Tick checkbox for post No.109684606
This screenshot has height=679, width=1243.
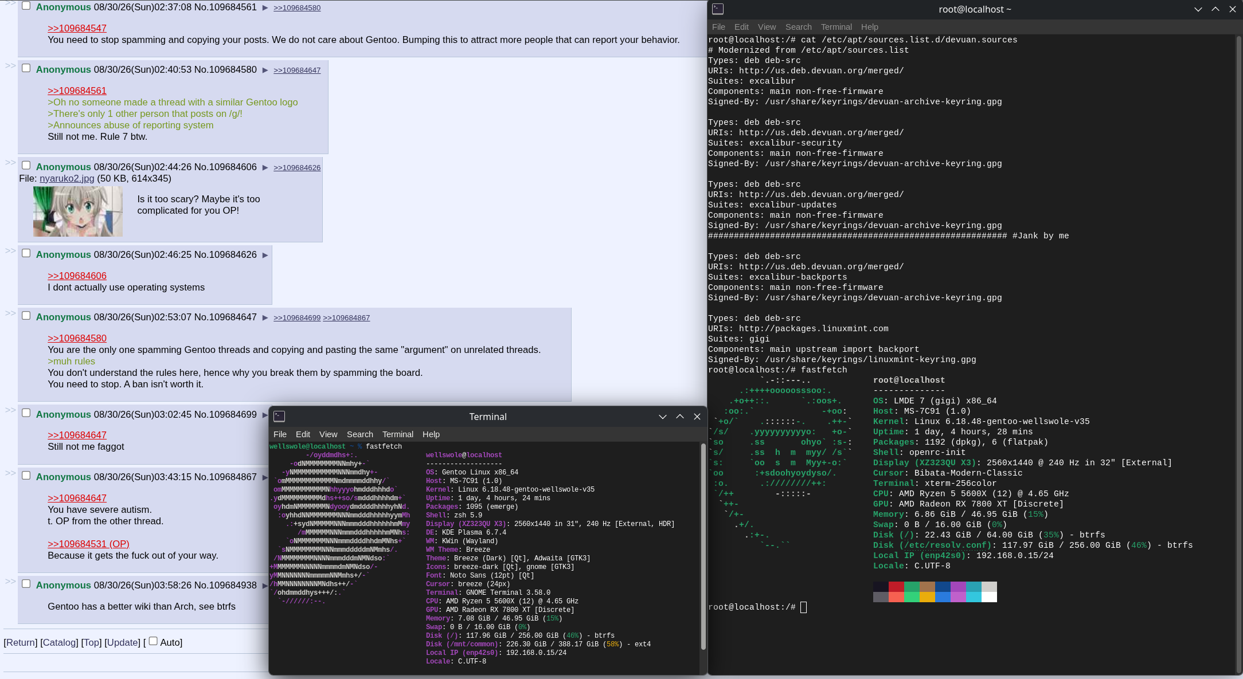pos(26,166)
